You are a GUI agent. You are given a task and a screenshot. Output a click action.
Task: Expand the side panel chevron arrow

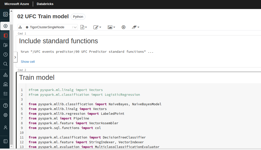(15, 57)
